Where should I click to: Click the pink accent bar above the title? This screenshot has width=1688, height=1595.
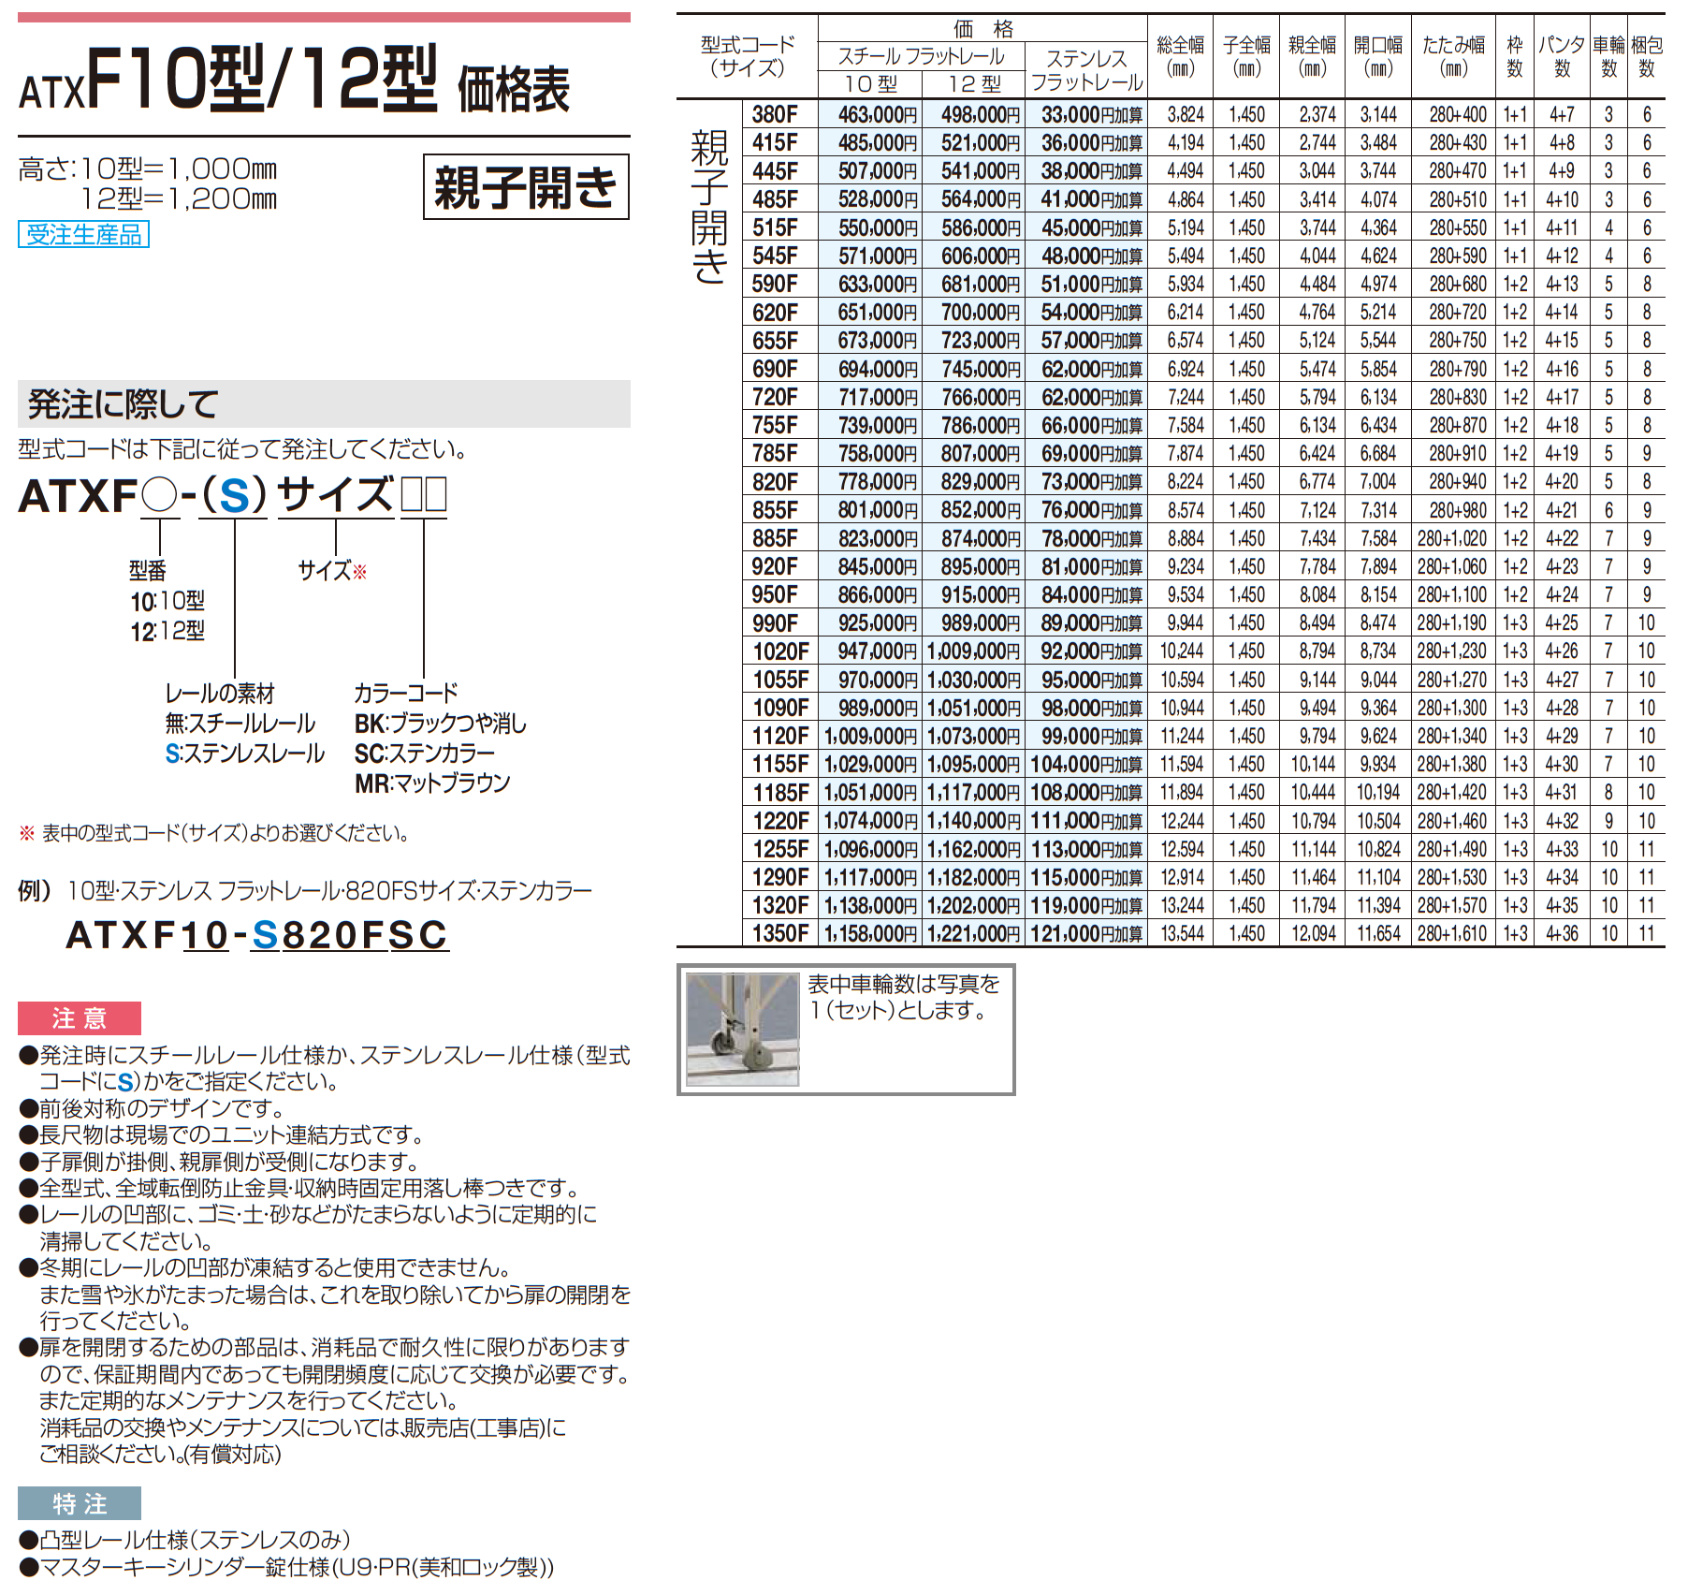tap(324, 17)
